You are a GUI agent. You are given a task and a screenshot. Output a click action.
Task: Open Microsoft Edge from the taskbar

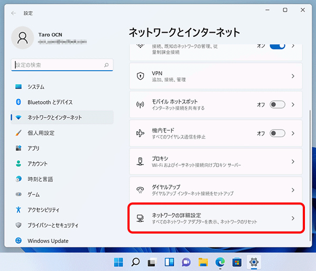click(x=220, y=262)
